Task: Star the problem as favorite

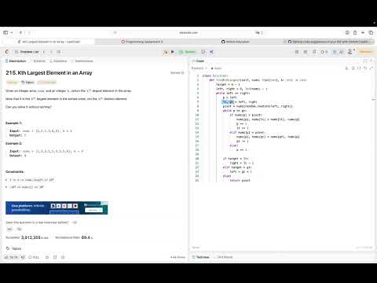Action: [47, 257]
